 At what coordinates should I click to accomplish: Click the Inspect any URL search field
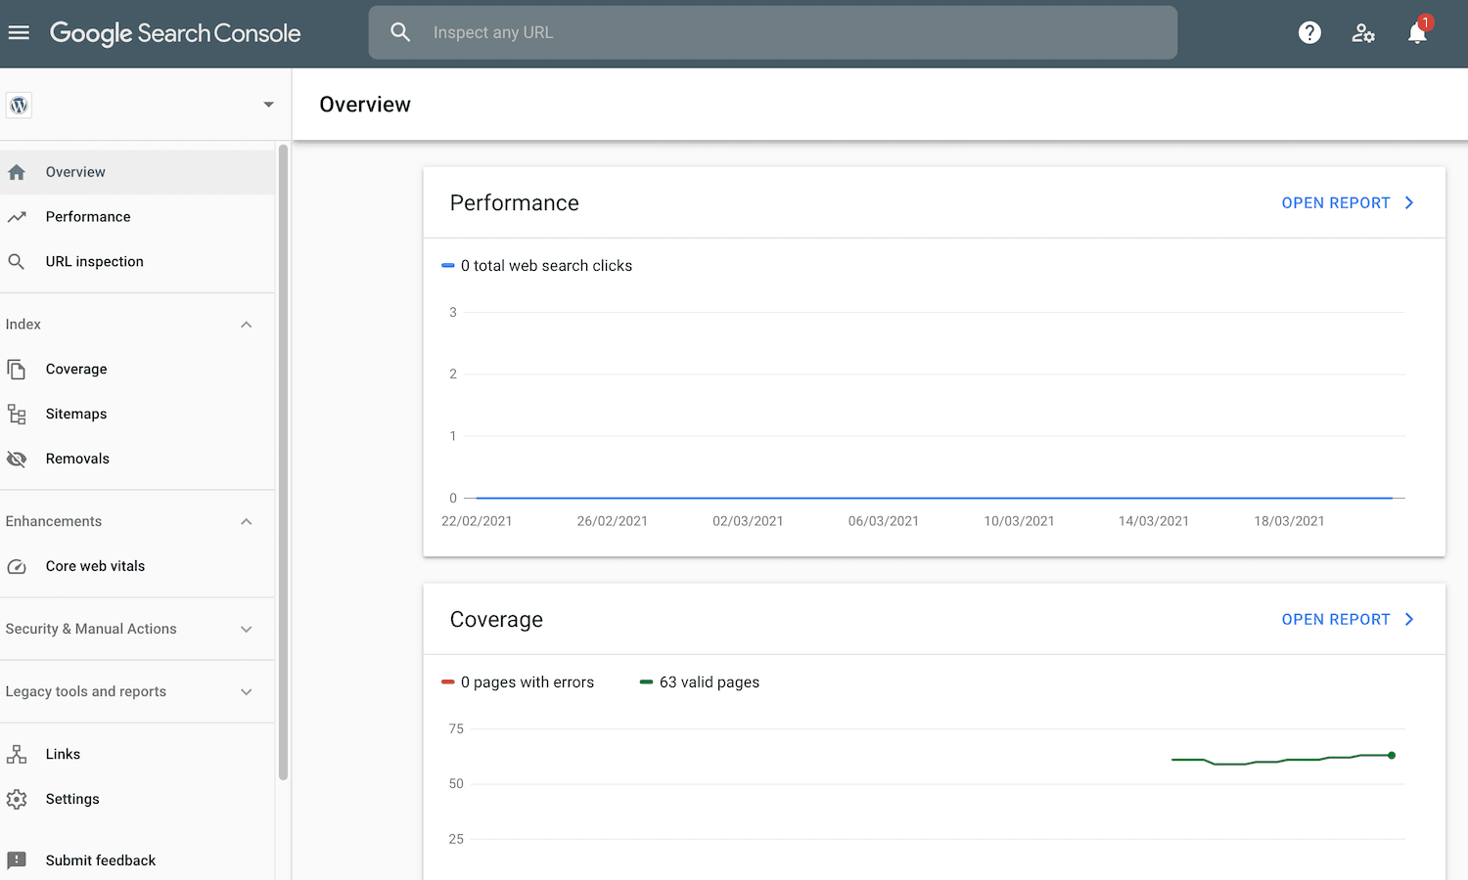click(773, 32)
